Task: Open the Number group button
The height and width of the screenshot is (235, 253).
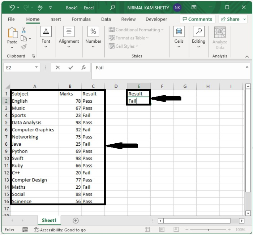Action: [93, 37]
